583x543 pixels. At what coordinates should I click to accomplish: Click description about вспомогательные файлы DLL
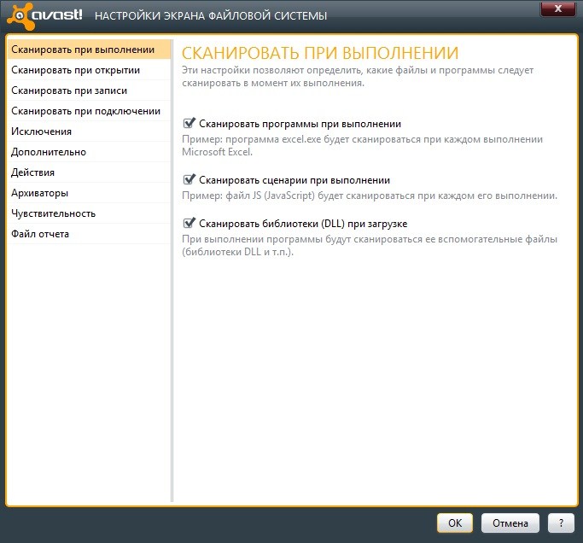pos(370,246)
